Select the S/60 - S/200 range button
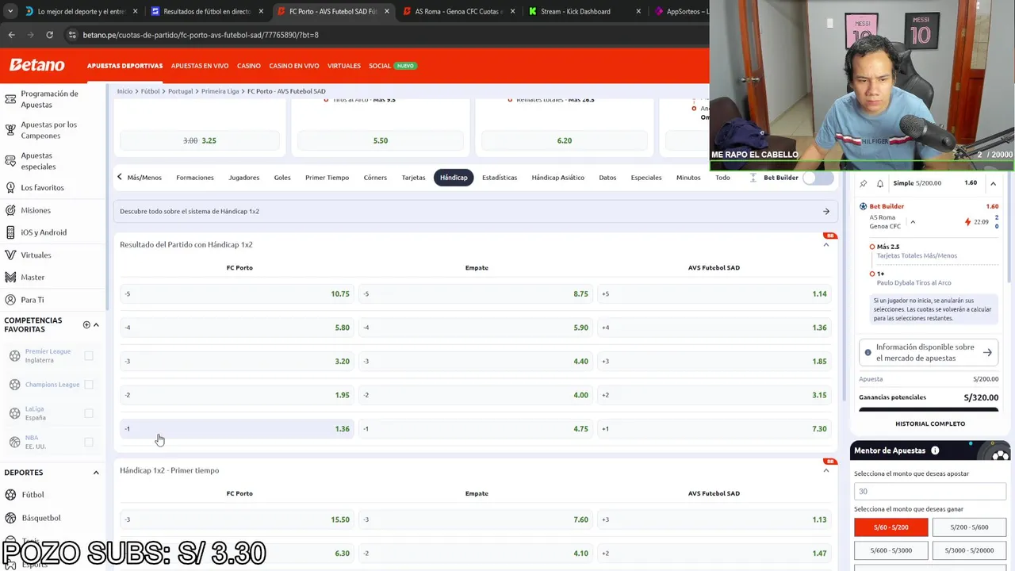Viewport: 1015px width, 571px height. [891, 527]
